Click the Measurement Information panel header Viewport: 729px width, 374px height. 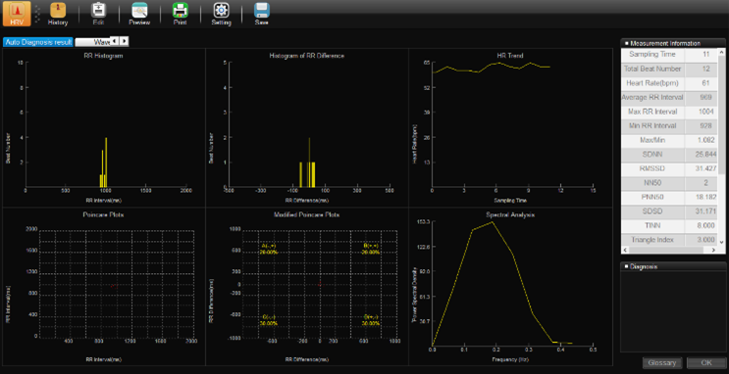(673, 43)
